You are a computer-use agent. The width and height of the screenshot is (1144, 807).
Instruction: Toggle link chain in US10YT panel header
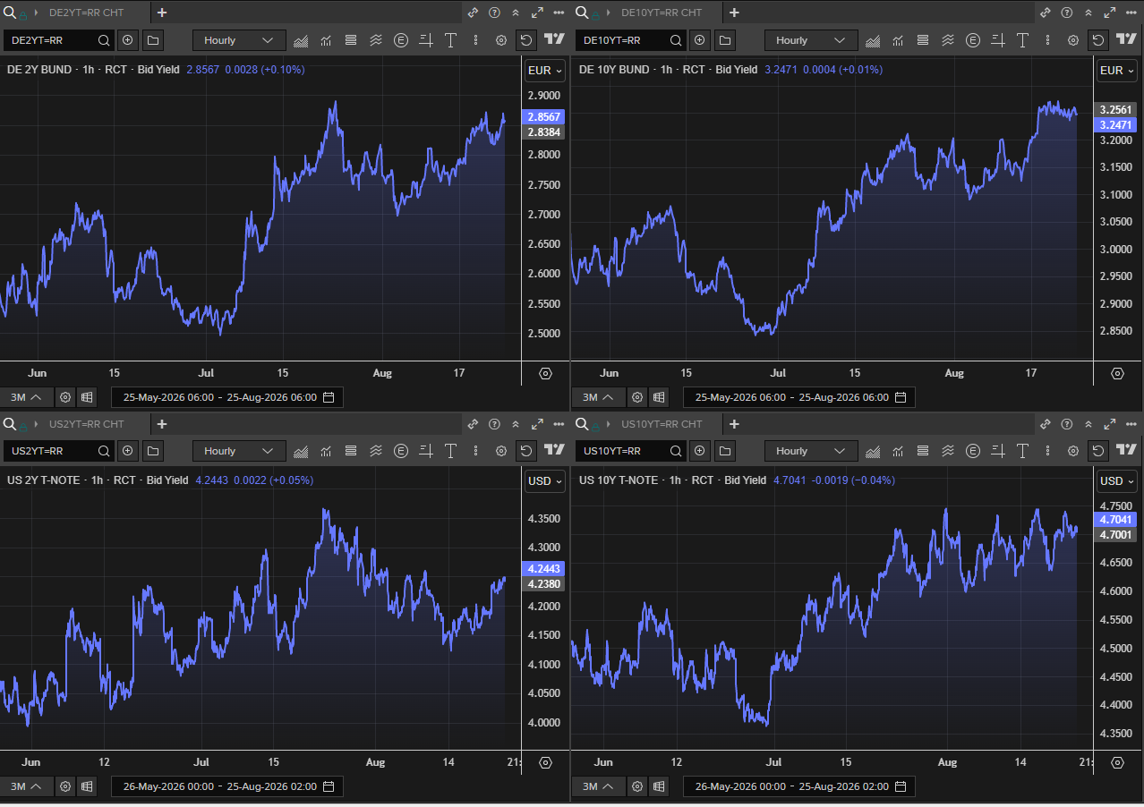pyautogui.click(x=1045, y=423)
